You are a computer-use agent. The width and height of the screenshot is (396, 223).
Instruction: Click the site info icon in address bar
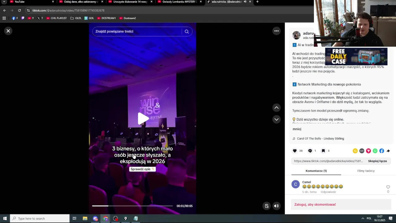coord(28,11)
